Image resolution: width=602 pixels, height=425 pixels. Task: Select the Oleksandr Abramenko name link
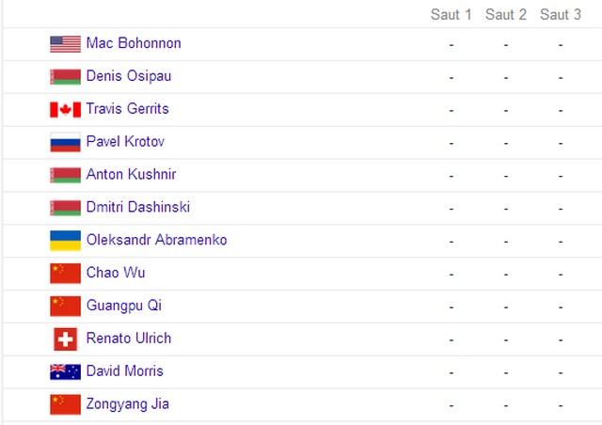click(157, 240)
